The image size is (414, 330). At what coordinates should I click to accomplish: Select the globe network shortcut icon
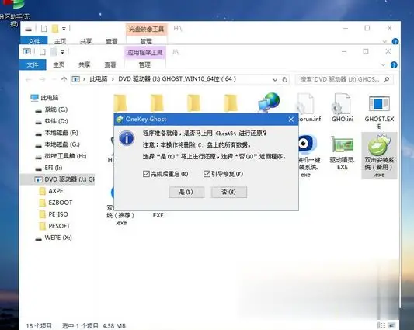269,102
